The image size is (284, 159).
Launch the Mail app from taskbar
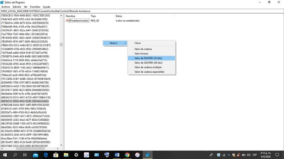36,155
